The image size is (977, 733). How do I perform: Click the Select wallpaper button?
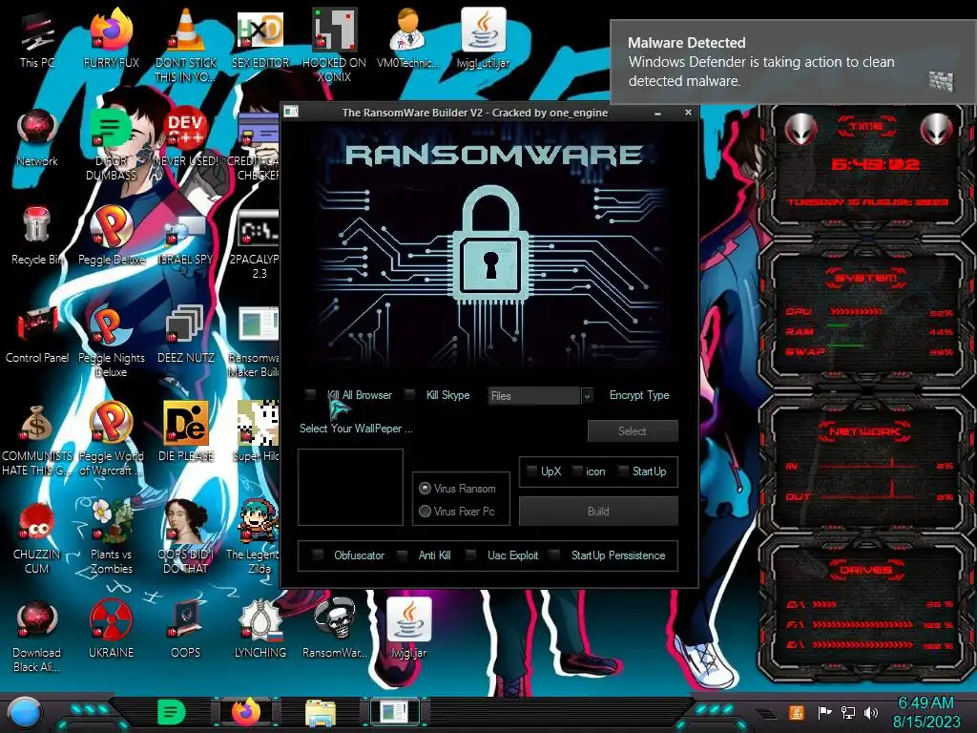pos(633,430)
